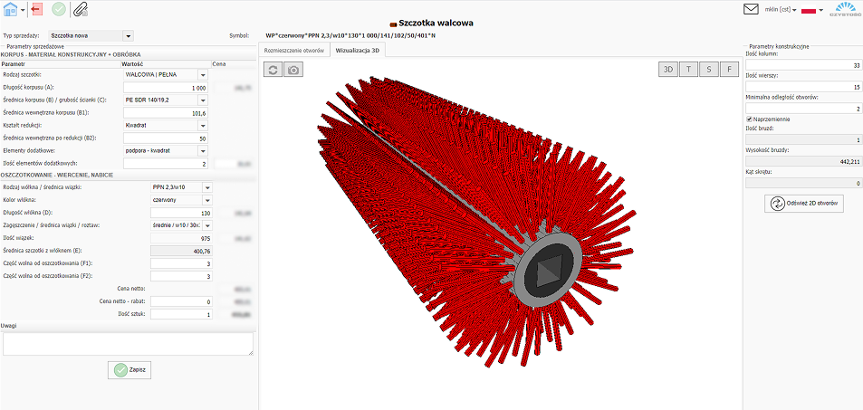Click the Ilość wiązek value 975
The height and width of the screenshot is (410, 863).
click(x=182, y=238)
